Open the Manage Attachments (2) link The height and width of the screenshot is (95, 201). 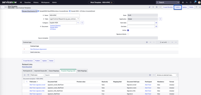[29, 11]
